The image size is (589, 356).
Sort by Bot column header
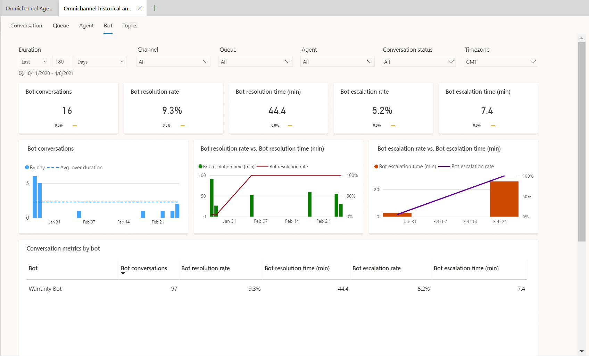[33, 268]
